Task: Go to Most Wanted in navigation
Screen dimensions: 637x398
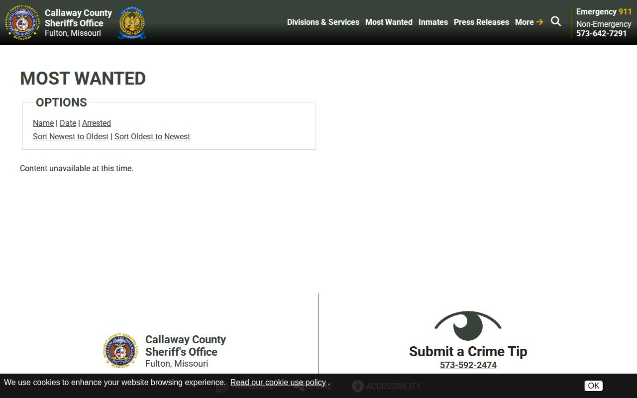Action: coord(389,22)
